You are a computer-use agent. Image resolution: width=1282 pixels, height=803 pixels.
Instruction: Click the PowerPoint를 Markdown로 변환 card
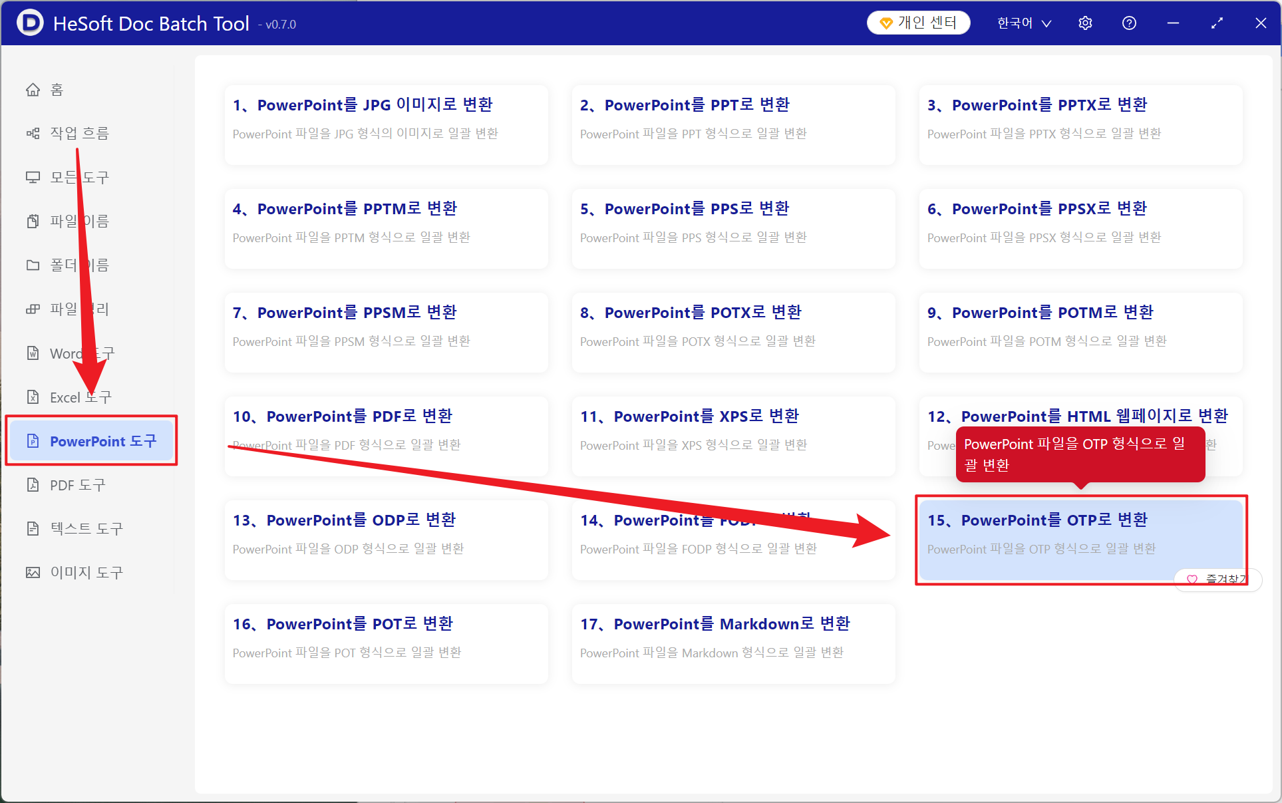pyautogui.click(x=733, y=643)
